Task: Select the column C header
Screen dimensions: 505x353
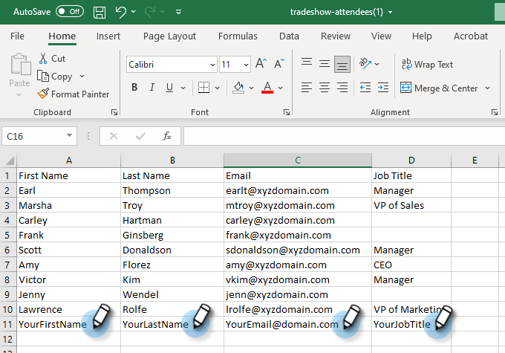Action: (297, 160)
